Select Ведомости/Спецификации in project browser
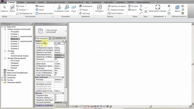The width and height of the screenshot is (194, 109). tap(17, 73)
